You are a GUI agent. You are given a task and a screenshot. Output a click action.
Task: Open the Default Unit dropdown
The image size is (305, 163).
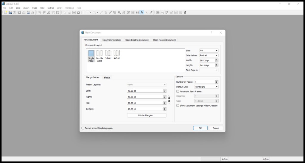206,87
